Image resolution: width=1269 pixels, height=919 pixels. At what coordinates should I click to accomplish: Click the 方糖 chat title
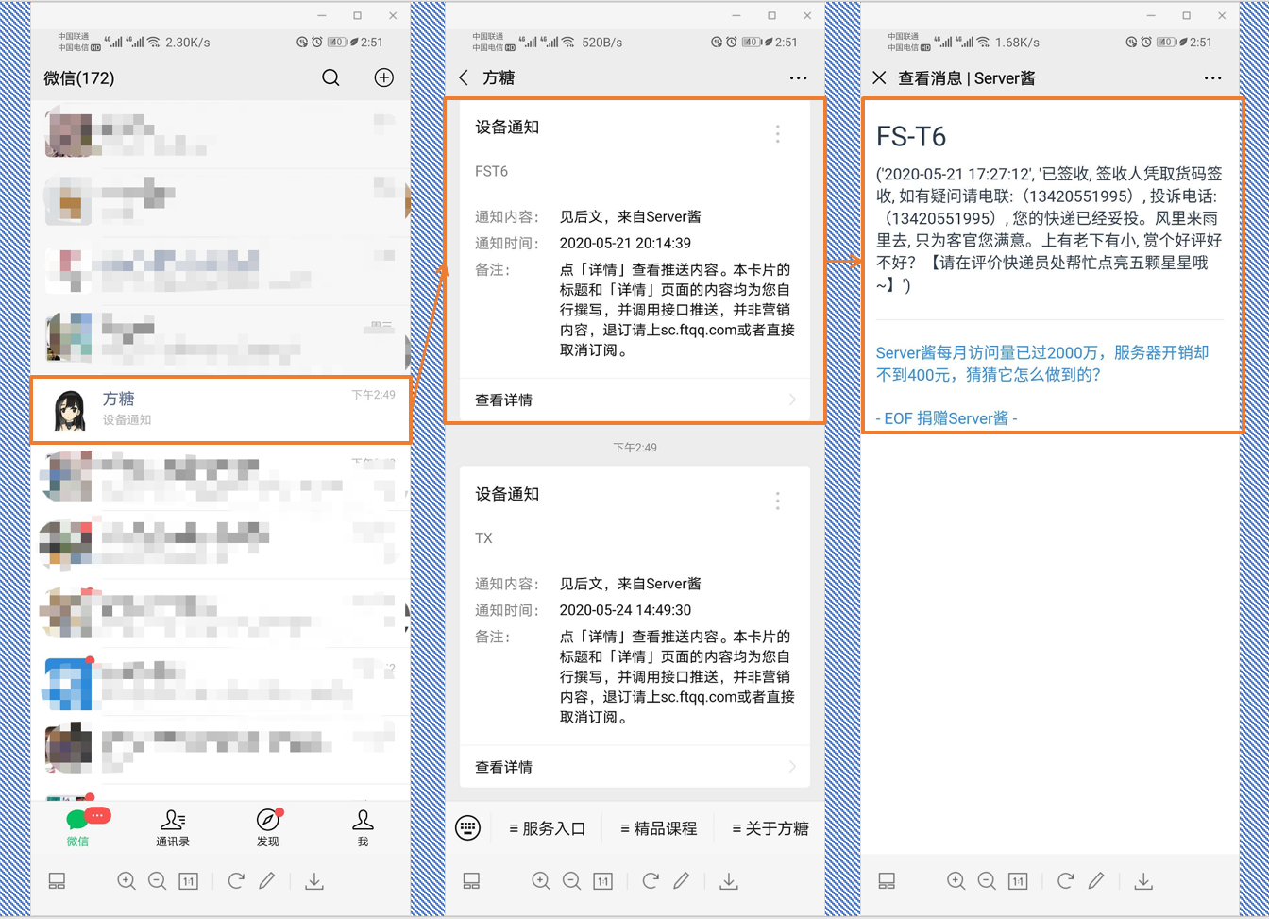(x=499, y=78)
